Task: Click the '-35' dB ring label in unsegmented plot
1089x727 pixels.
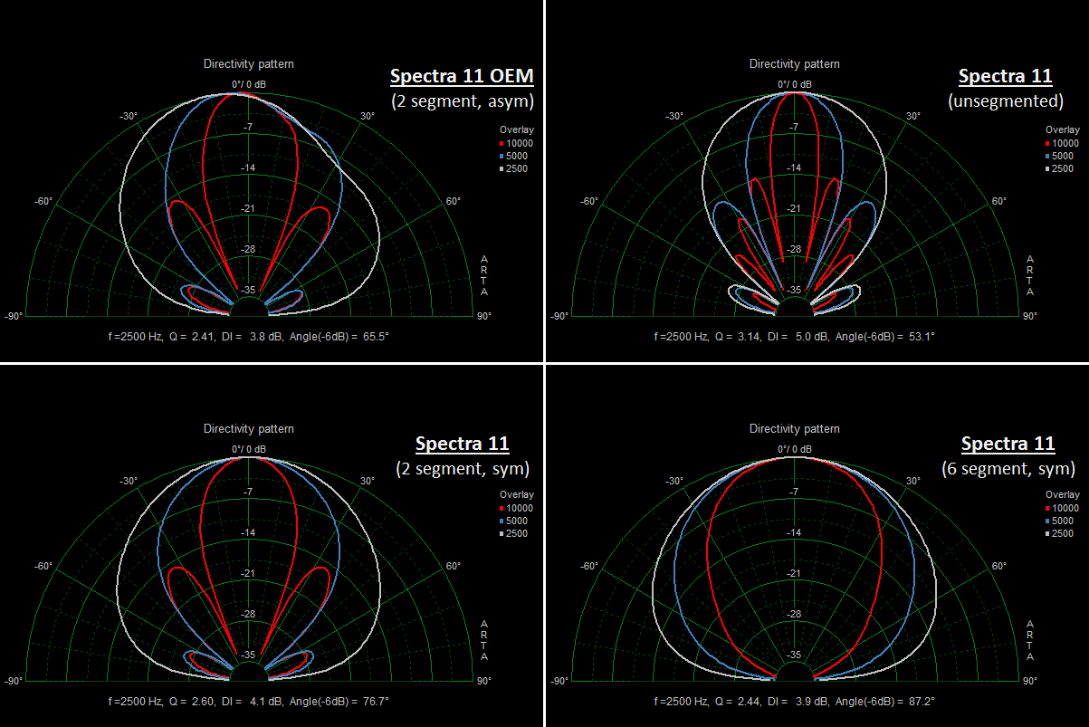Action: tap(794, 290)
